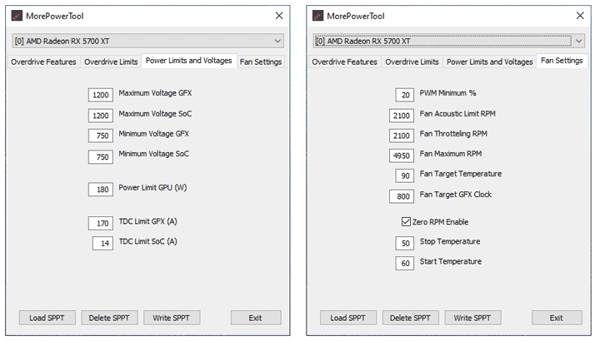Click Fan Target Temperature input field
Image resolution: width=600 pixels, height=341 pixels.
coord(405,176)
